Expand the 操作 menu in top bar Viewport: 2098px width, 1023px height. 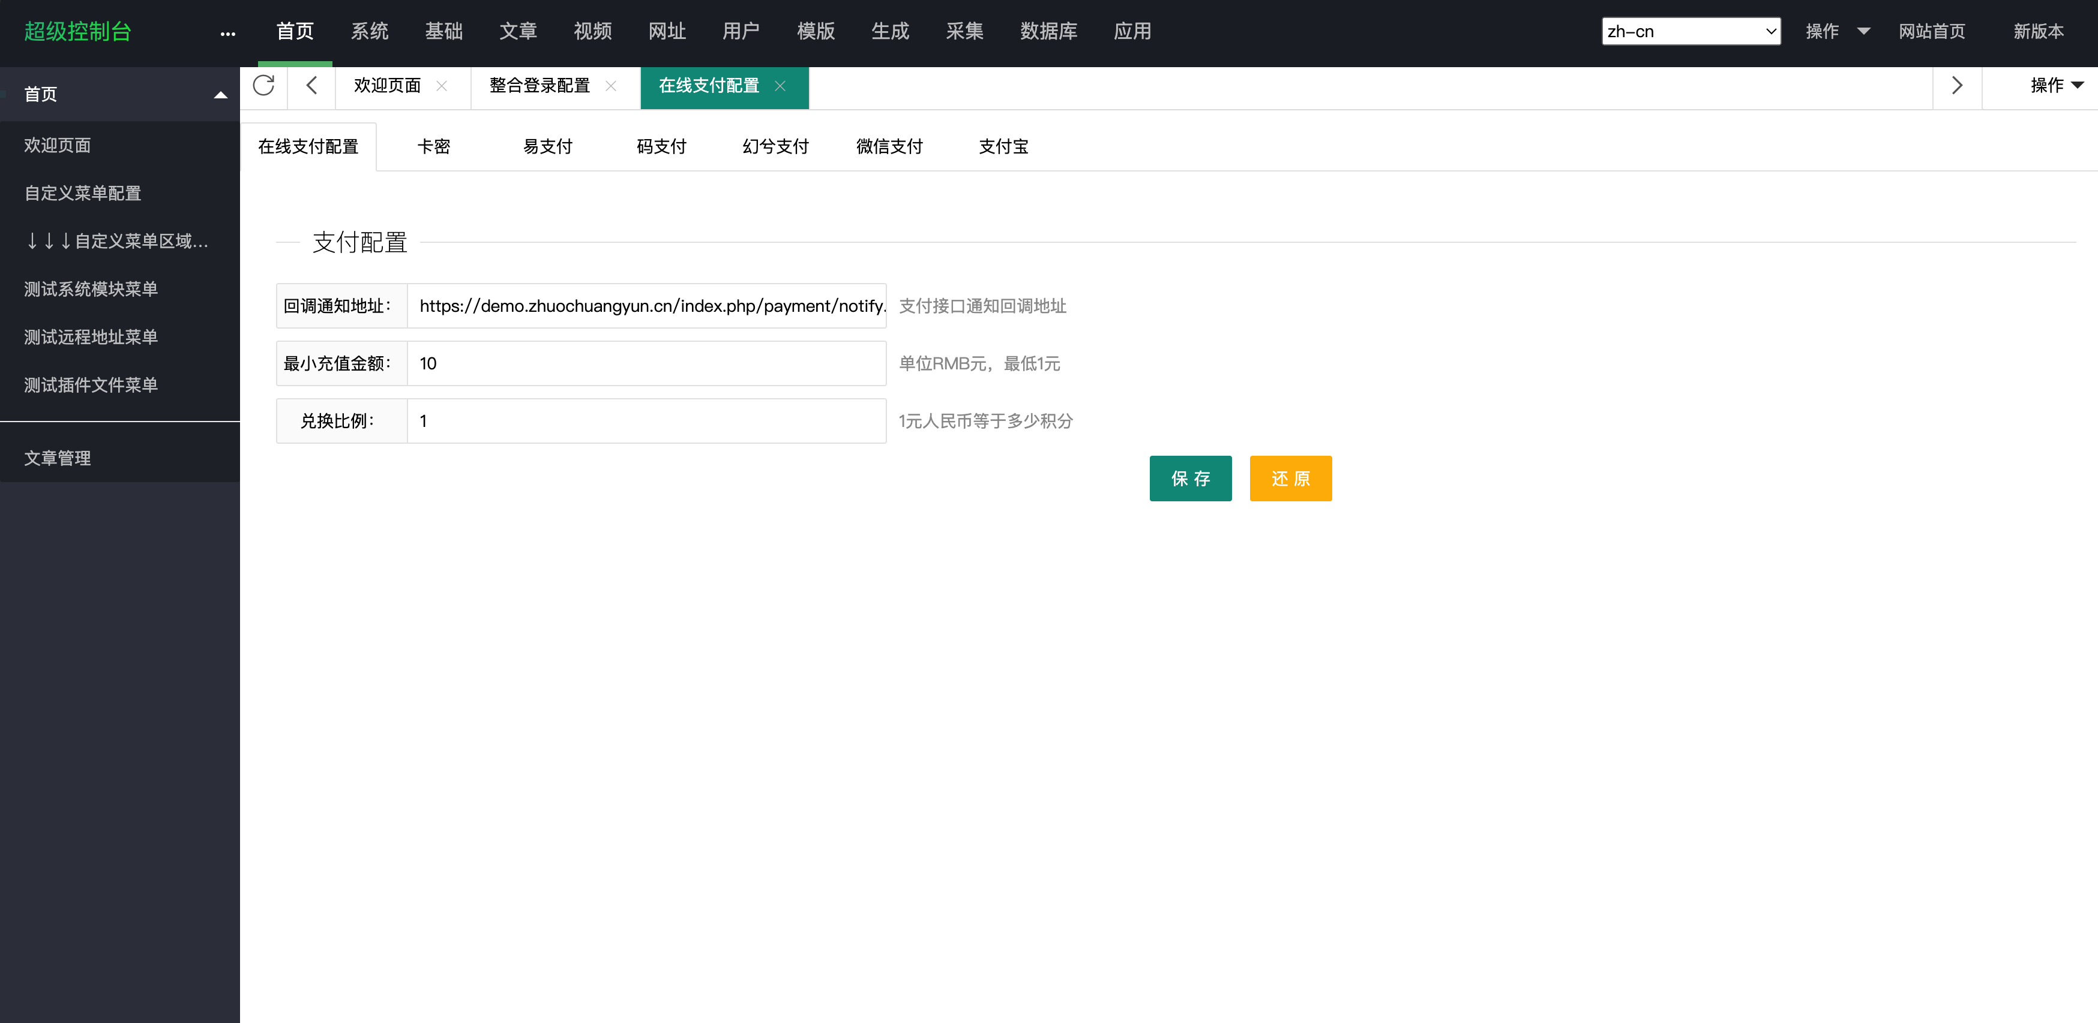point(1838,32)
